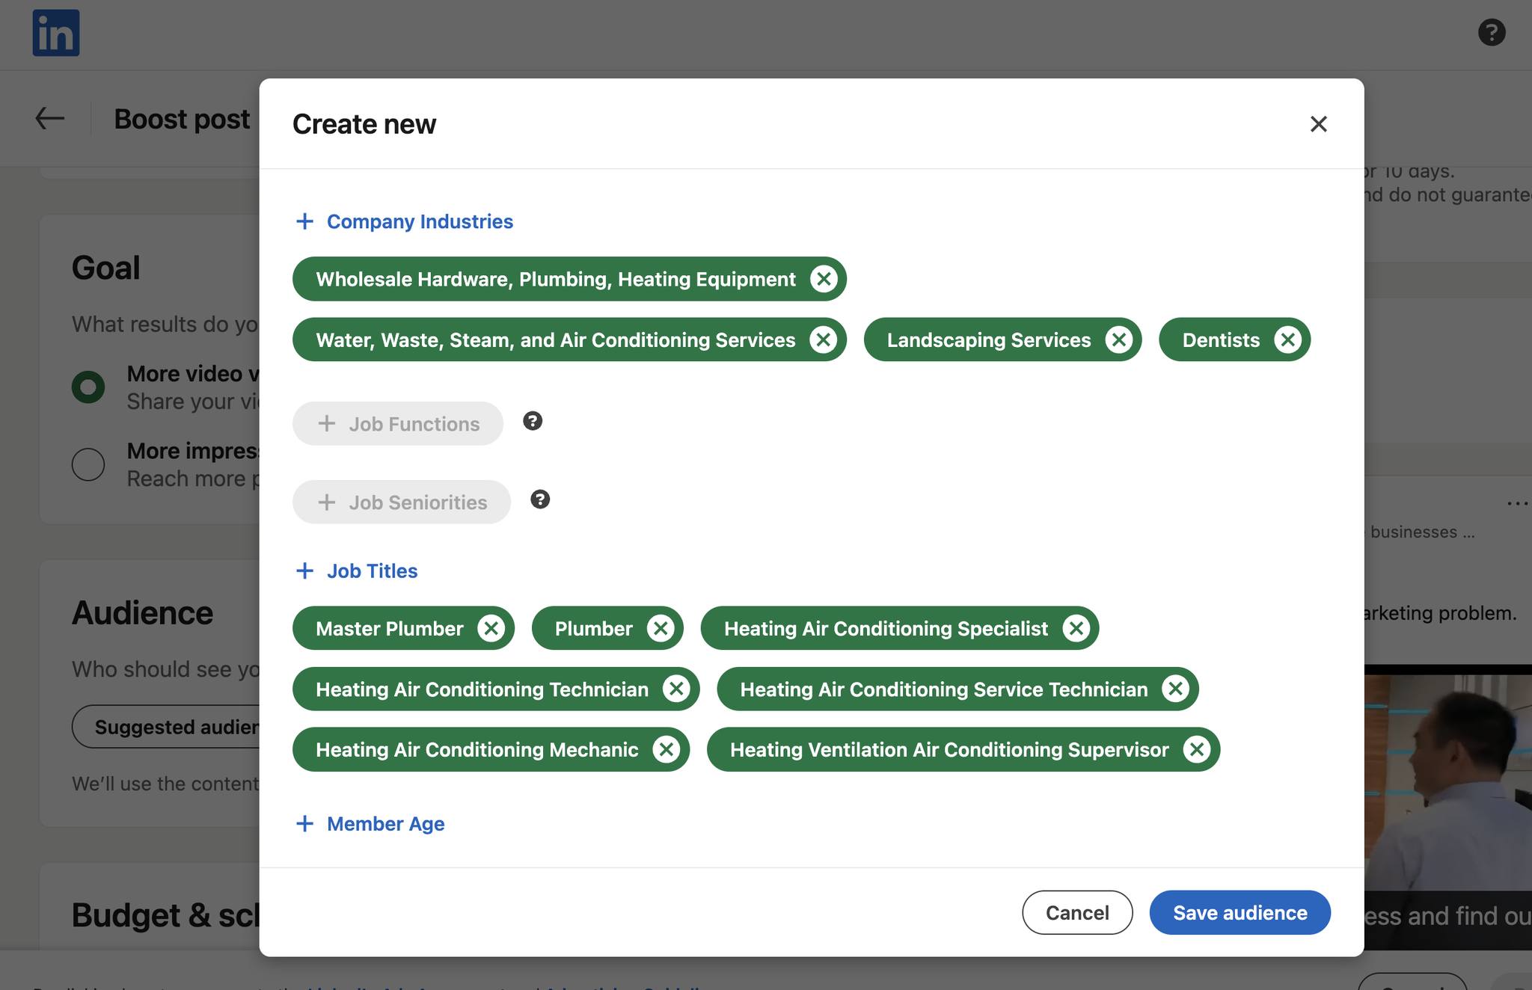The width and height of the screenshot is (1532, 990).
Task: Cancel the new audience dialog
Action: click(1076, 913)
